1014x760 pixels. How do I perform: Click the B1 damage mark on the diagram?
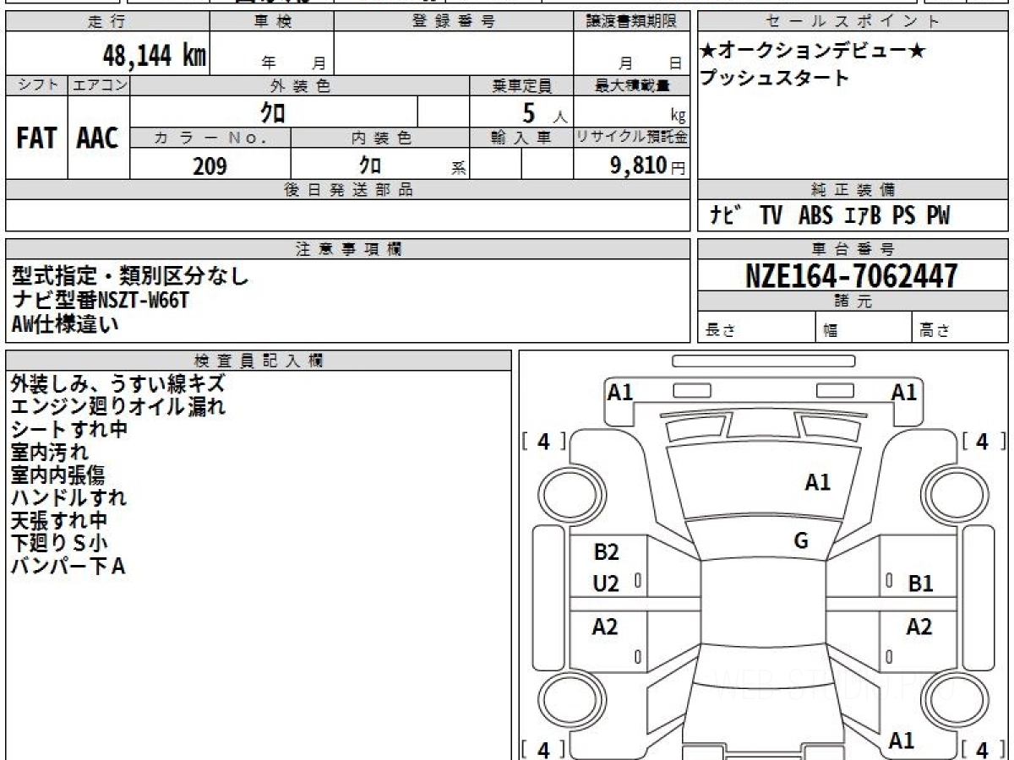tap(920, 584)
